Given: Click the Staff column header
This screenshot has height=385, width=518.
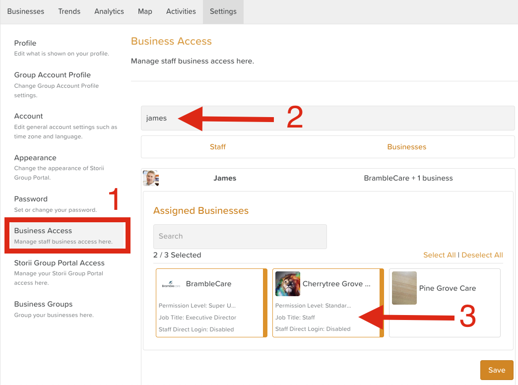Looking at the screenshot, I should pos(218,147).
